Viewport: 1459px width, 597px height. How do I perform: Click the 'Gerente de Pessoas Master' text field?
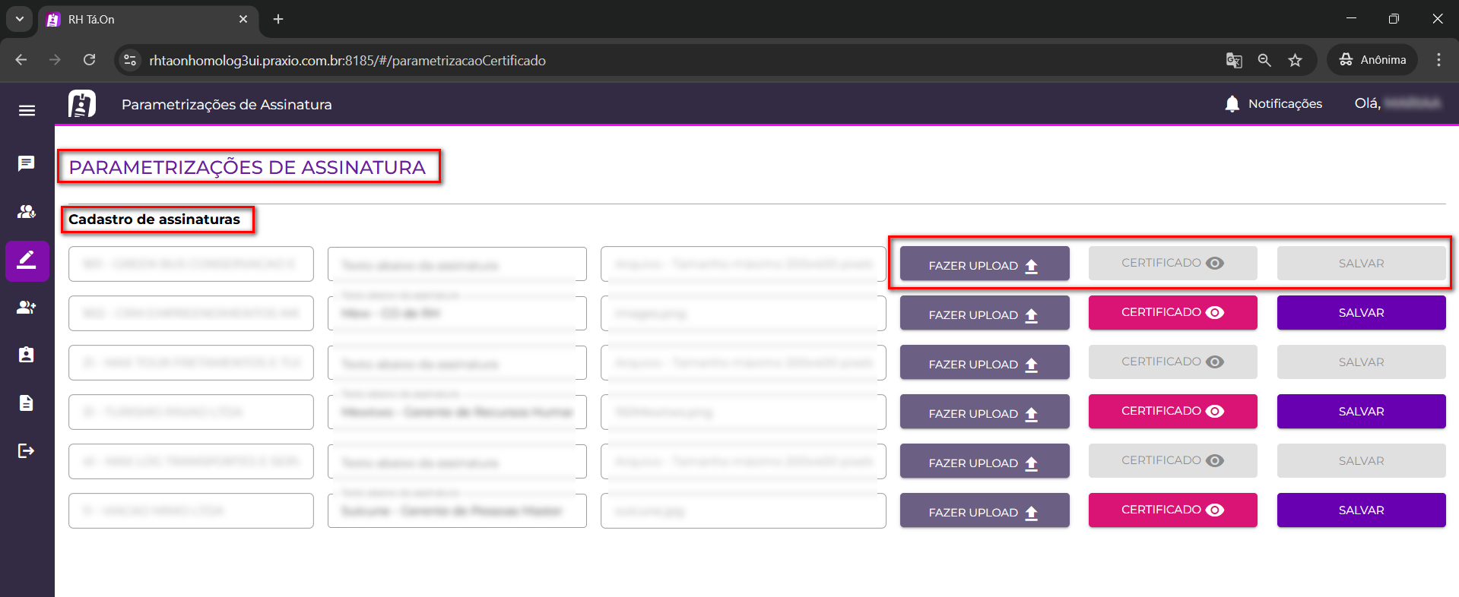coord(457,510)
